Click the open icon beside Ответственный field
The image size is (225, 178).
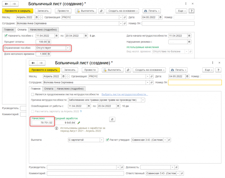click(182, 173)
